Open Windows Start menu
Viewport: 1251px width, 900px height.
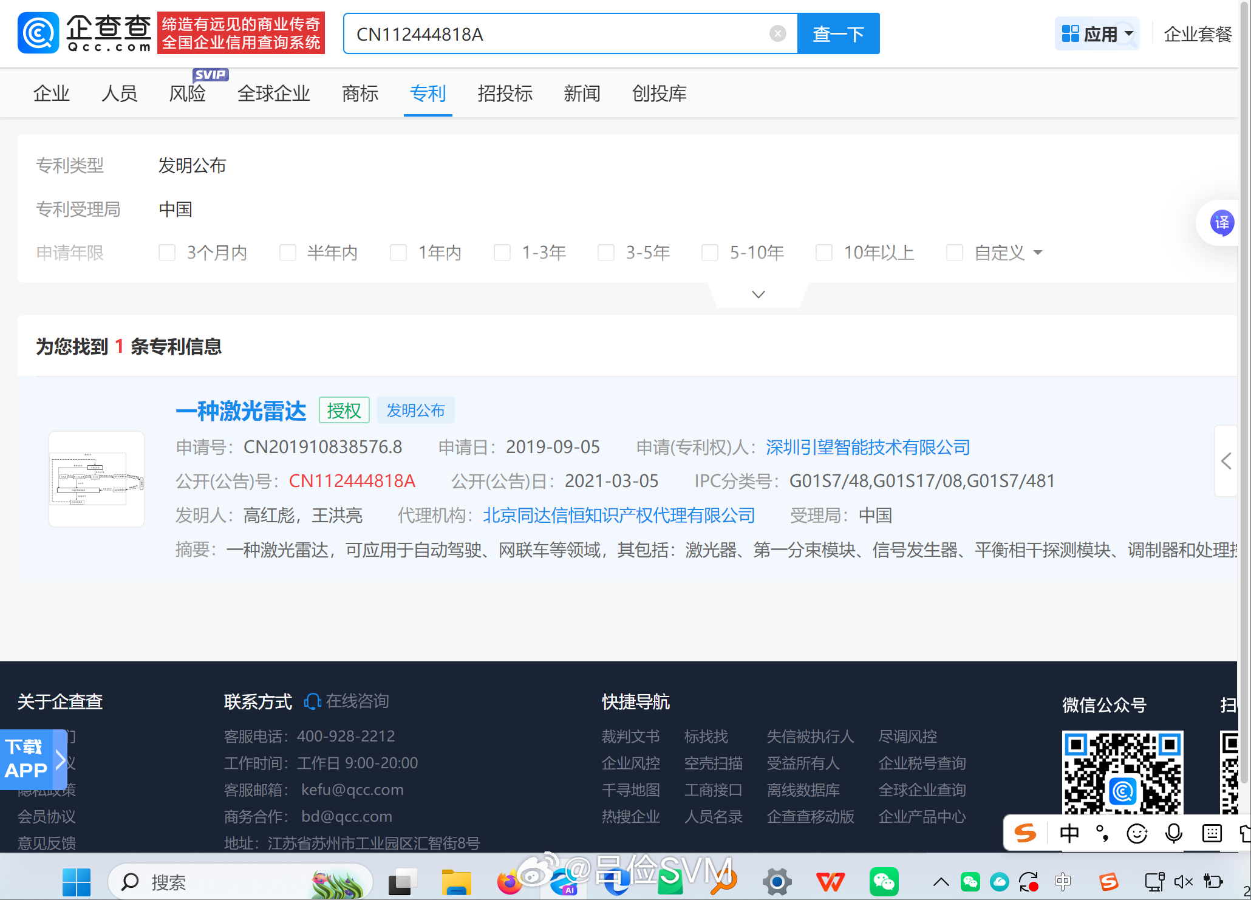pos(77,882)
